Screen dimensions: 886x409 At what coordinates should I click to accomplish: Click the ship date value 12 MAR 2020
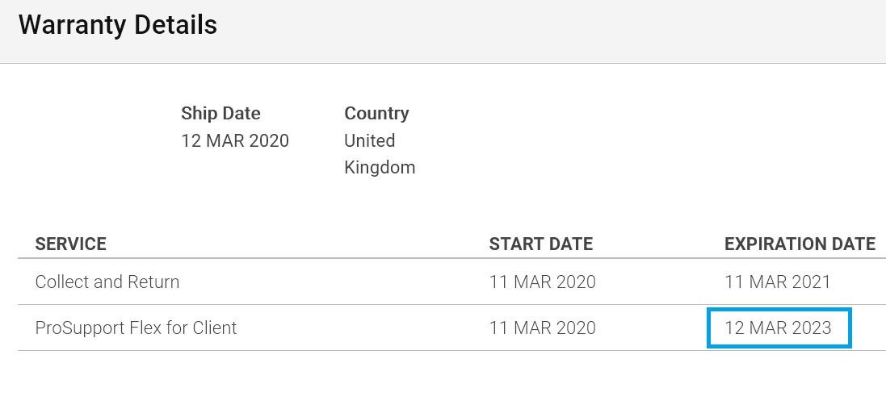pyautogui.click(x=235, y=140)
